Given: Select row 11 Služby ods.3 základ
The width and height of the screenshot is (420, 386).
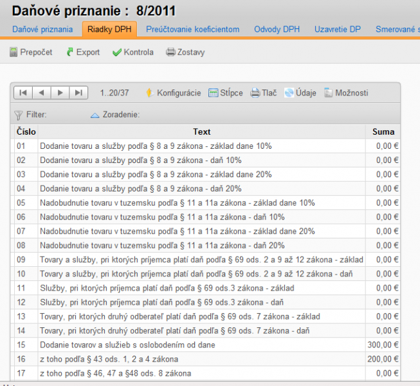Looking at the screenshot, I should [205, 288].
